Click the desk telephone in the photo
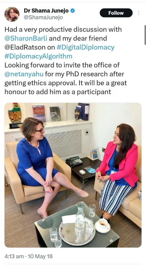This screenshot has width=146, height=265. point(74,161)
